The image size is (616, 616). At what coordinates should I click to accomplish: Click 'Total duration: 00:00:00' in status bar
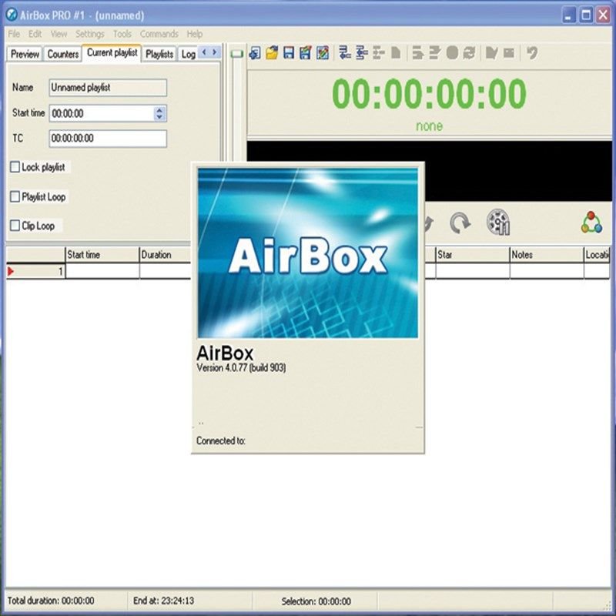(x=51, y=601)
